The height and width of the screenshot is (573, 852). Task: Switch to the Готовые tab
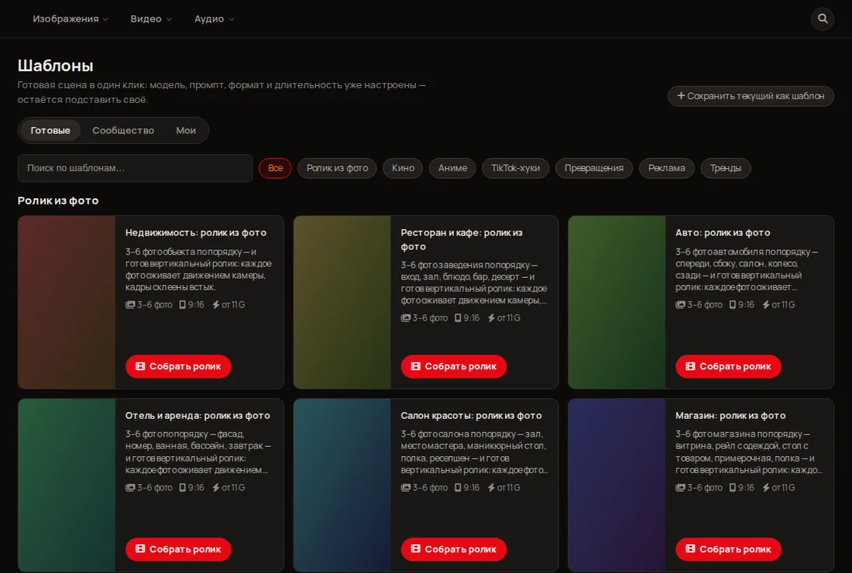[x=50, y=130]
